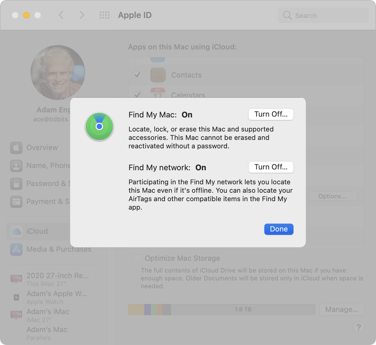
Task: Click the "Find My network: On" status label
Action: click(x=167, y=167)
